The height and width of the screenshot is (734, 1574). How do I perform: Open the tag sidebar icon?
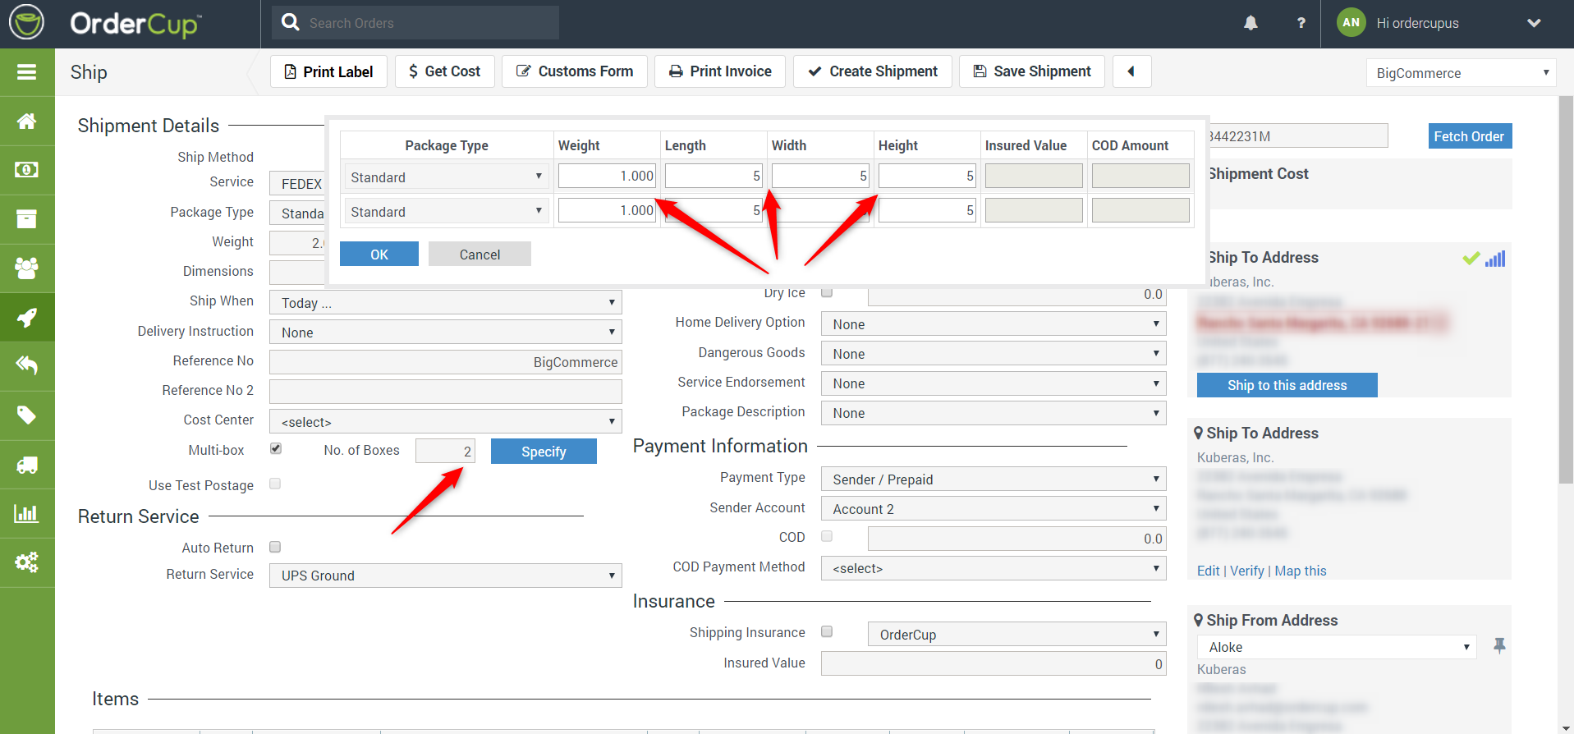(x=27, y=415)
